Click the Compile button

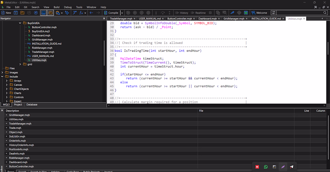(x=111, y=13)
